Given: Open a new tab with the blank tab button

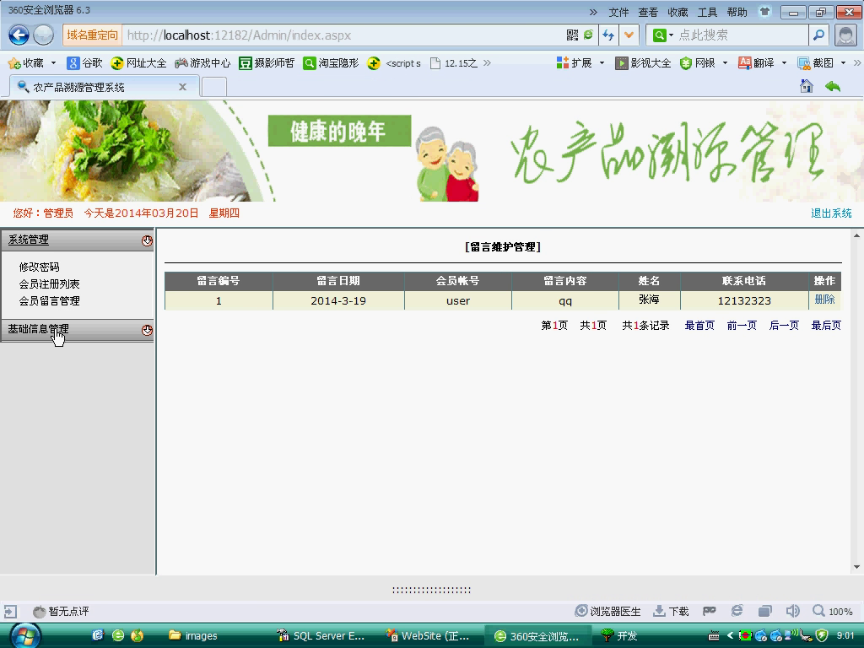Looking at the screenshot, I should (214, 87).
